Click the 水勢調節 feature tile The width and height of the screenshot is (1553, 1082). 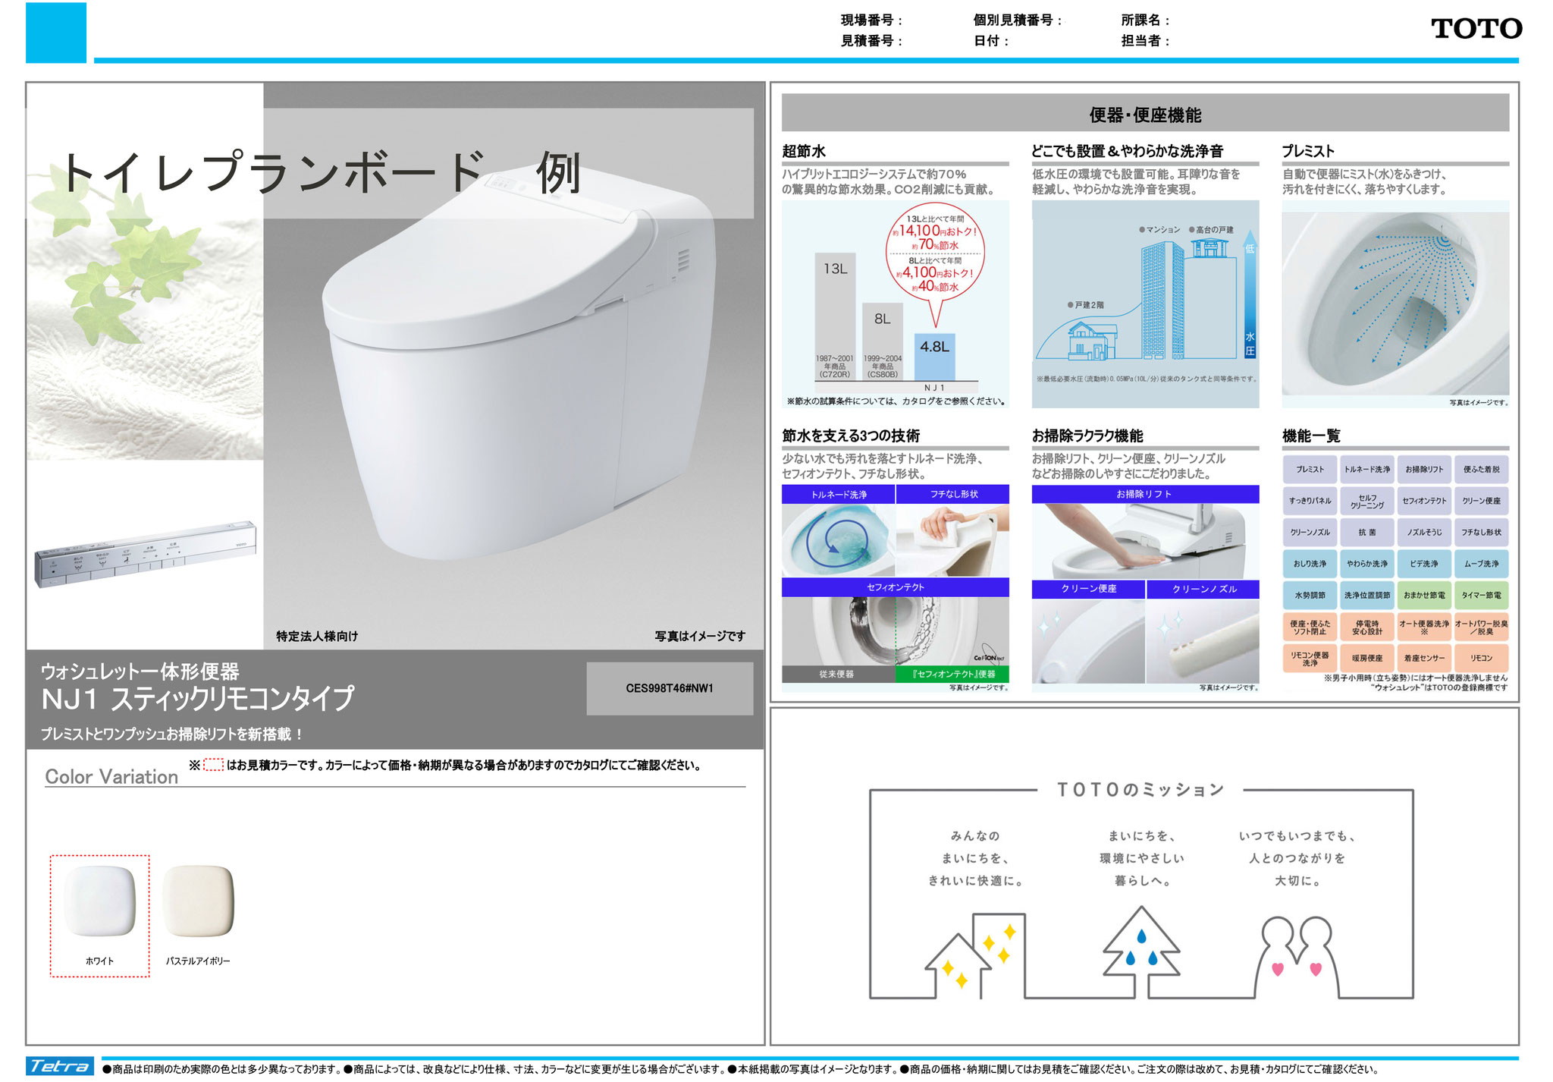[1310, 596]
